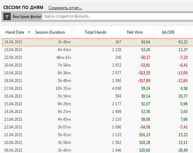Click the 7h 58m duration cell
Viewport: 193px width, 153px height.
click(x=64, y=65)
